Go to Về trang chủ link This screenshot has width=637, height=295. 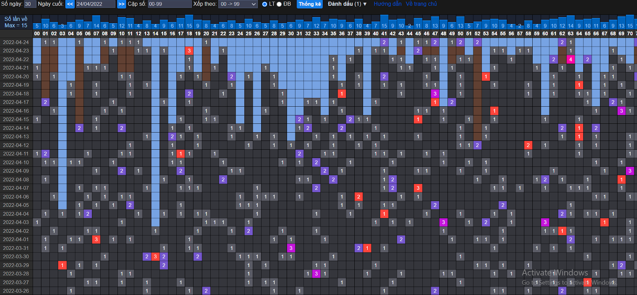point(421,4)
